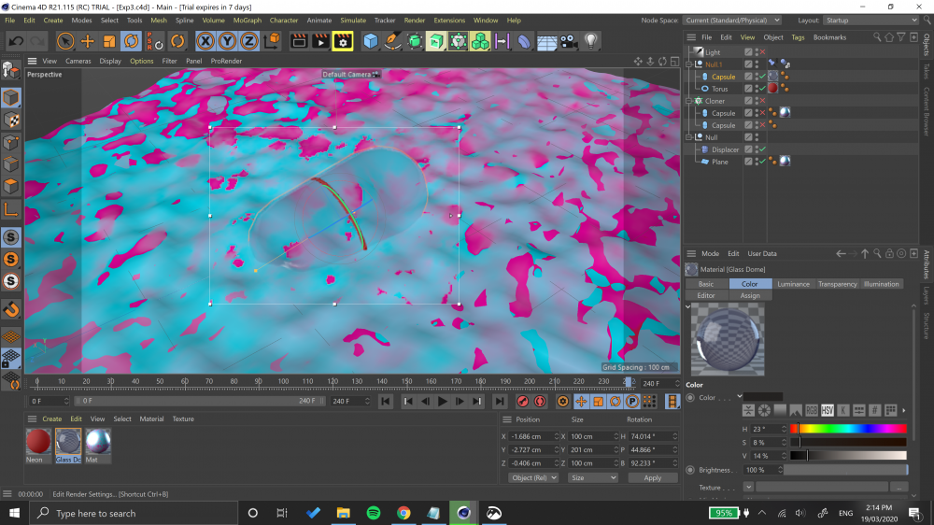Toggle layer checkbox for Cloner
This screenshot has width=934, height=525.
pos(749,101)
